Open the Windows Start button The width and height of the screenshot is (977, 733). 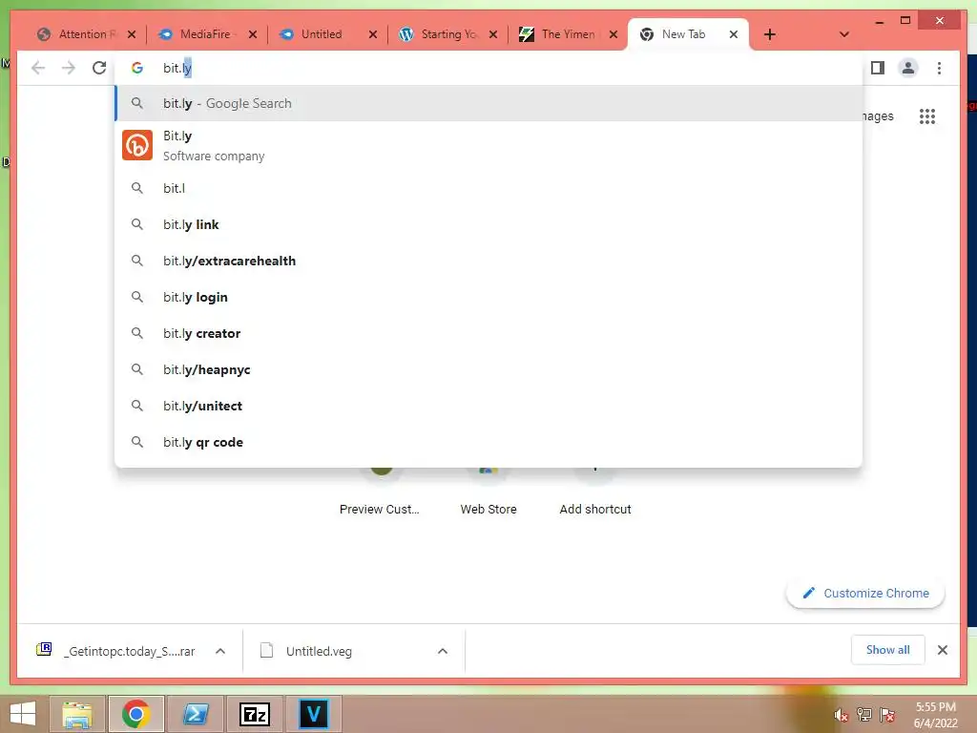tap(23, 714)
